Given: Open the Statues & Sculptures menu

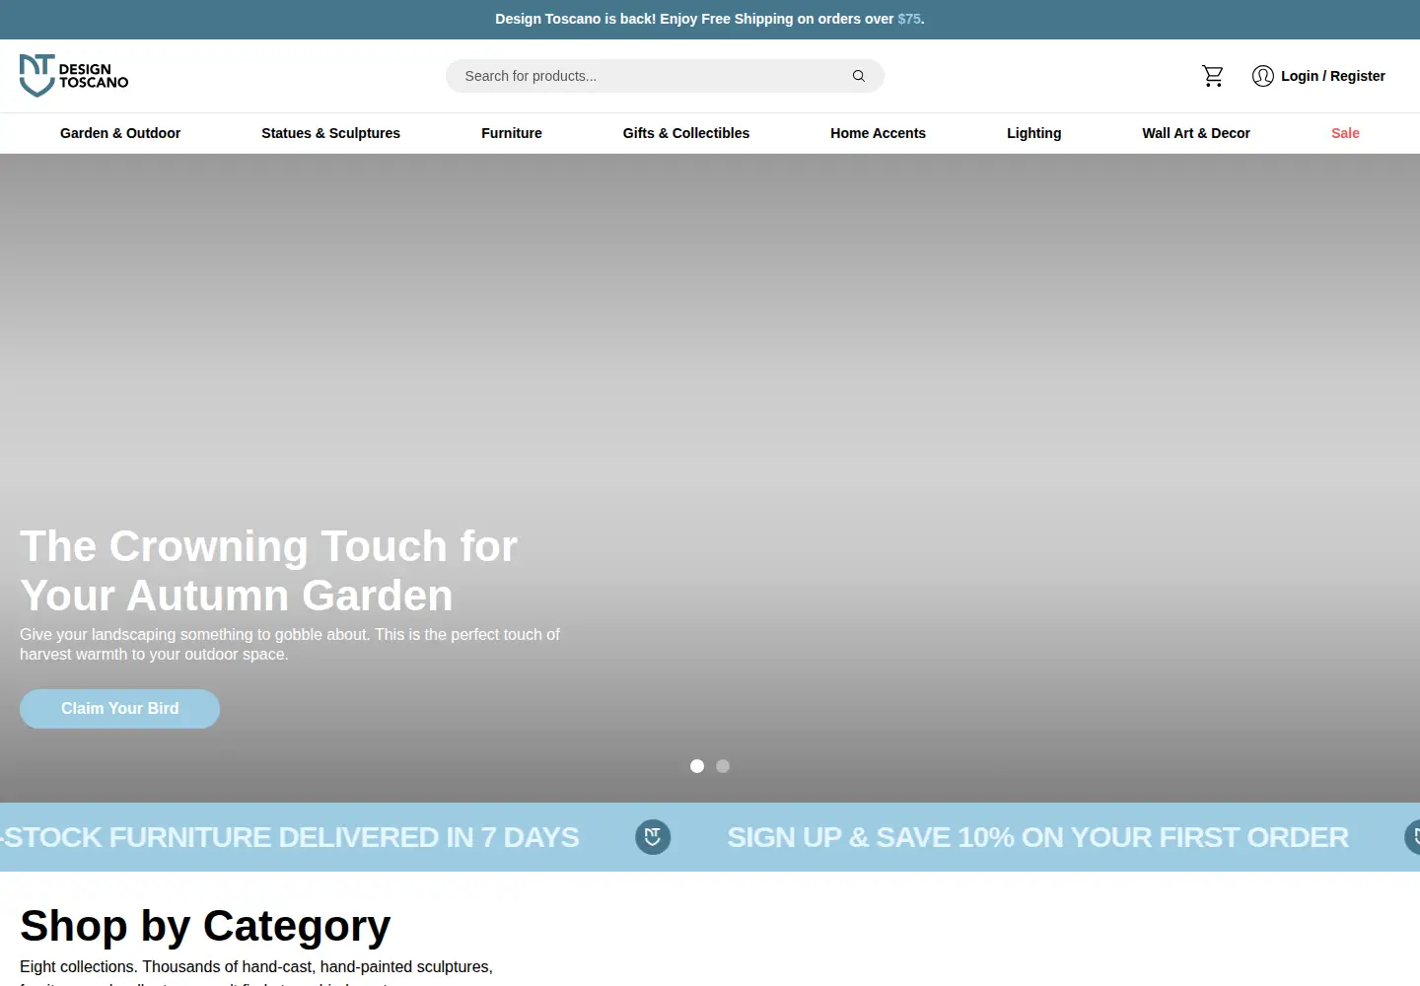Looking at the screenshot, I should click(330, 133).
